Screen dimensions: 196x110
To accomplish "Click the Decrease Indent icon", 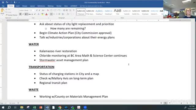I will click(x=64, y=10).
